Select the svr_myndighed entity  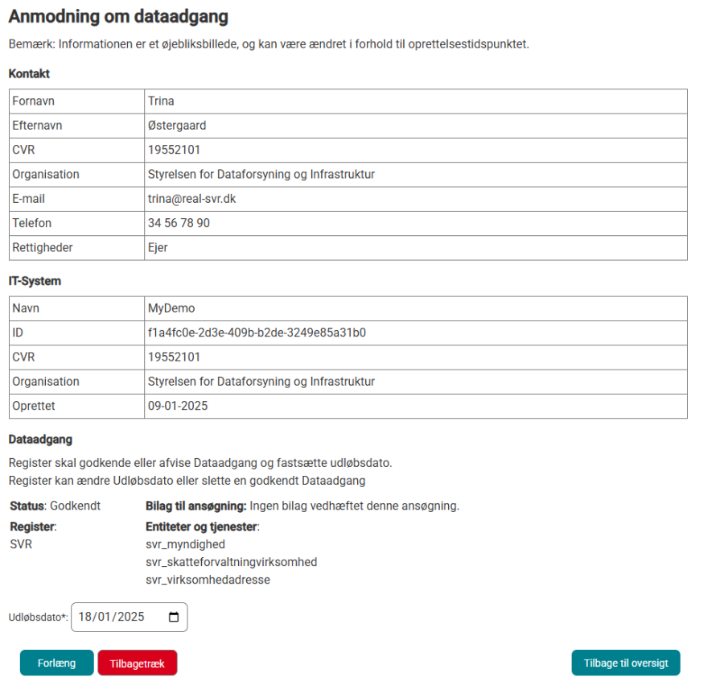[185, 544]
